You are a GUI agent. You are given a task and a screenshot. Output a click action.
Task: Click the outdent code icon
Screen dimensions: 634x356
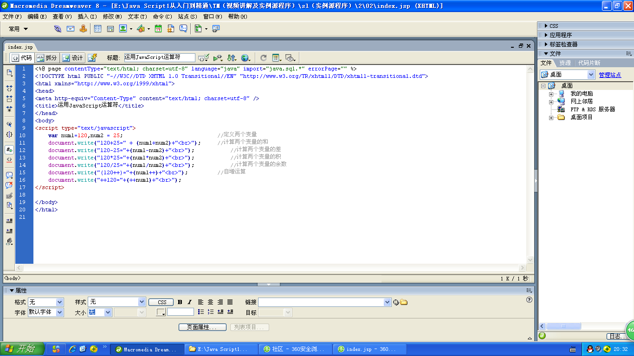9,230
